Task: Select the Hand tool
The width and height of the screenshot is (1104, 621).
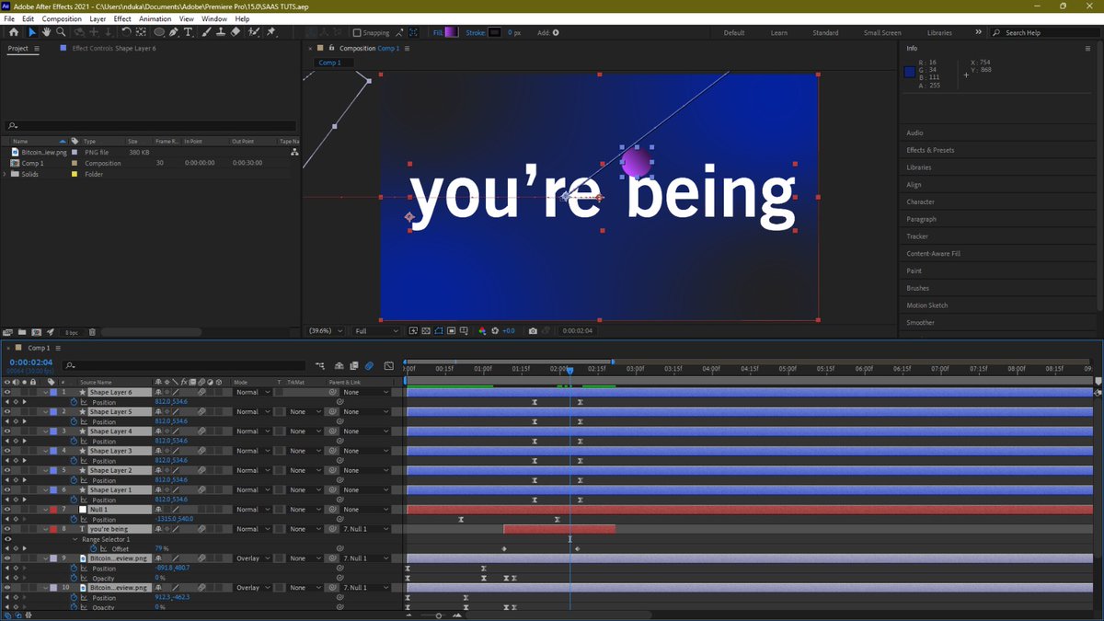Action: pyautogui.click(x=46, y=32)
